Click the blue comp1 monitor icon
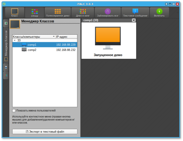The image size is (183, 141). tap(24, 45)
